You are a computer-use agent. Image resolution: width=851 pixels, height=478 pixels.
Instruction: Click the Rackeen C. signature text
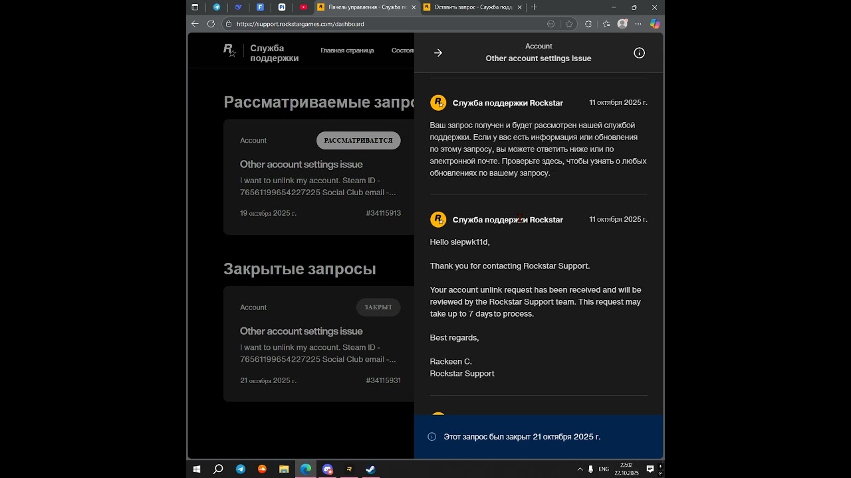click(x=451, y=362)
